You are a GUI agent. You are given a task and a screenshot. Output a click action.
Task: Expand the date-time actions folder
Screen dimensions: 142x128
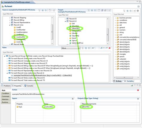[x=115, y=23]
